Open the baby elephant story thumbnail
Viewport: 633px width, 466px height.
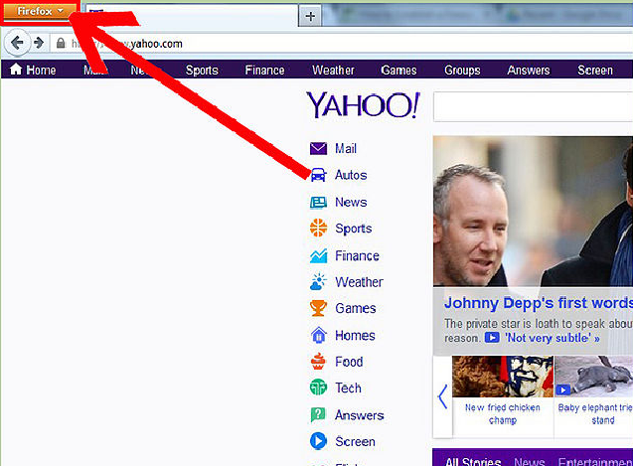pyautogui.click(x=594, y=377)
